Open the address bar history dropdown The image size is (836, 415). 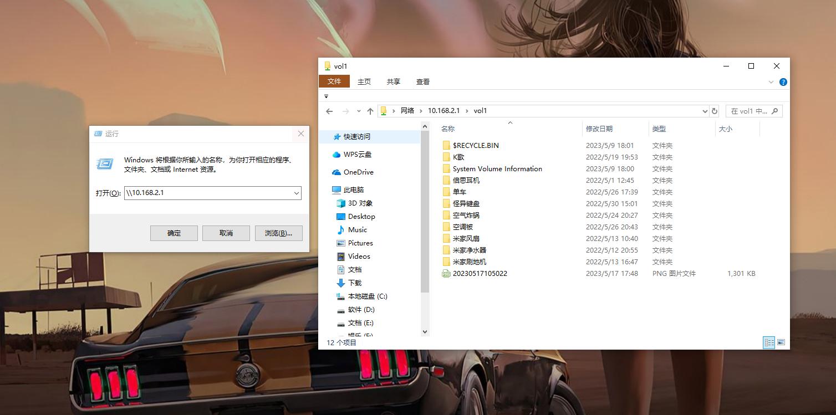tap(704, 110)
